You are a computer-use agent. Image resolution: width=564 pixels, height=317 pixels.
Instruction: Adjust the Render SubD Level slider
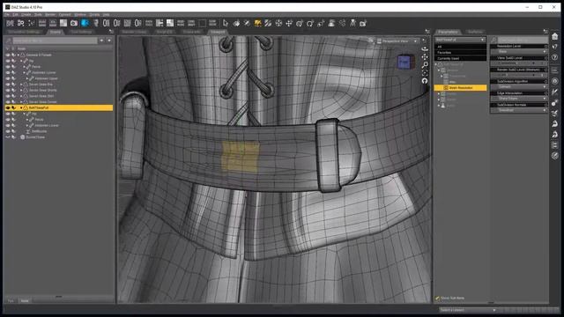(x=519, y=75)
